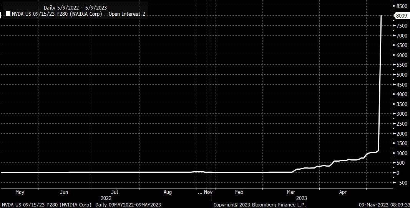Screen dimensions: 410x208
Task: Click the '09-May-2023 08:09:33' timestamp
Action: coord(384,205)
